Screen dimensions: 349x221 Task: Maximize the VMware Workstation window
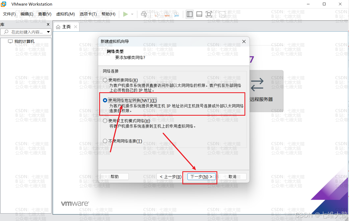coord(324,4)
